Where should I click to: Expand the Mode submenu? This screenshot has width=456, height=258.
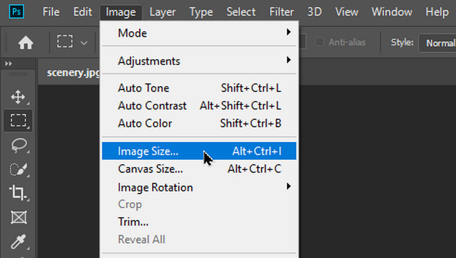pos(199,33)
